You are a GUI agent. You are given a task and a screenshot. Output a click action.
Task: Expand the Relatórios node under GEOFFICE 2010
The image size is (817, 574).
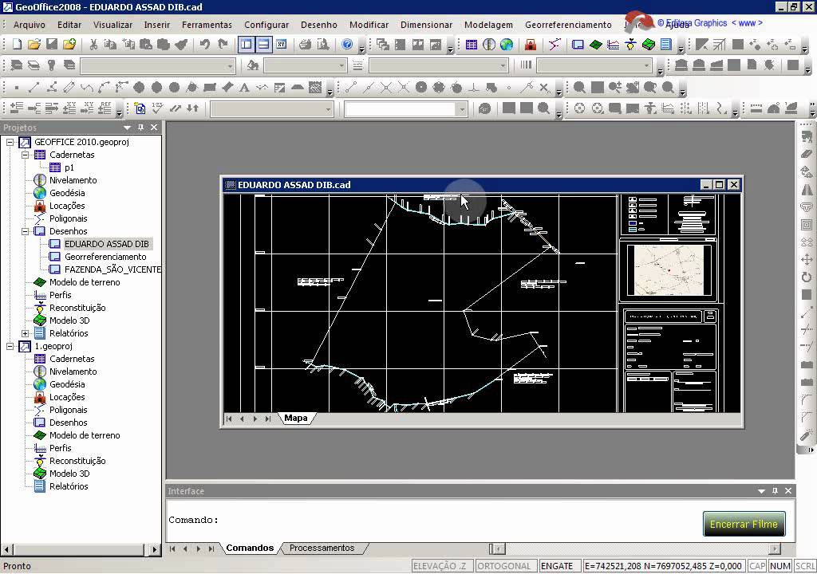pos(25,333)
